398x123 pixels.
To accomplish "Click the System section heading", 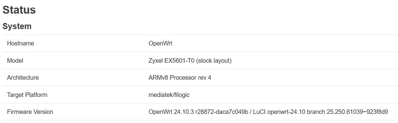I will point(17,26).
